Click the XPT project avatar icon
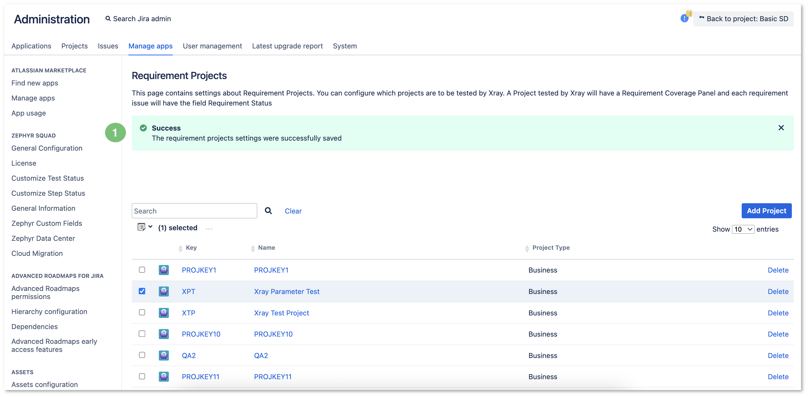Viewport: 808px width, 397px height. pyautogui.click(x=164, y=291)
